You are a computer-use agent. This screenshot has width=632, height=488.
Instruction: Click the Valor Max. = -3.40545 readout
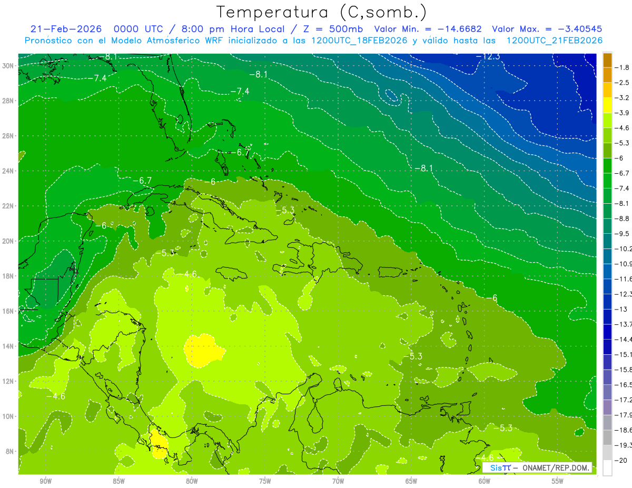coord(547,29)
